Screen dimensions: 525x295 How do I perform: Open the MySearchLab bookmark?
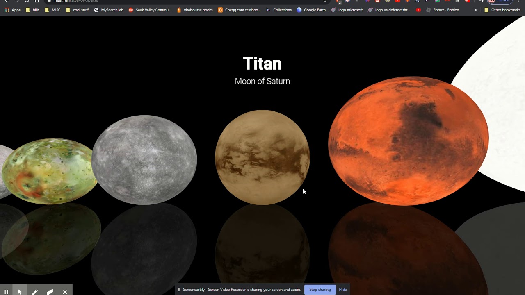click(x=108, y=10)
